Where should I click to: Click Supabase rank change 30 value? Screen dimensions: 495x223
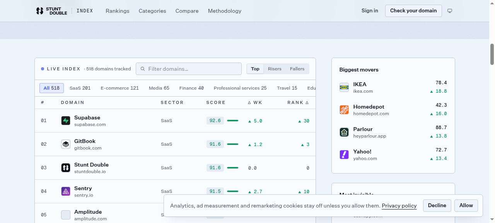(304, 121)
